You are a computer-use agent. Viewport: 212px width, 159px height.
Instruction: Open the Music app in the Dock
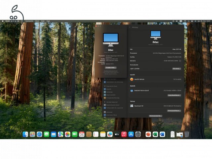124,134
